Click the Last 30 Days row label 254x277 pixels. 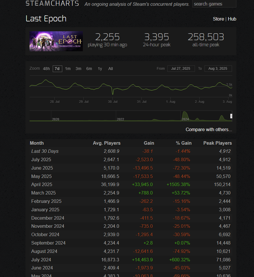45,151
